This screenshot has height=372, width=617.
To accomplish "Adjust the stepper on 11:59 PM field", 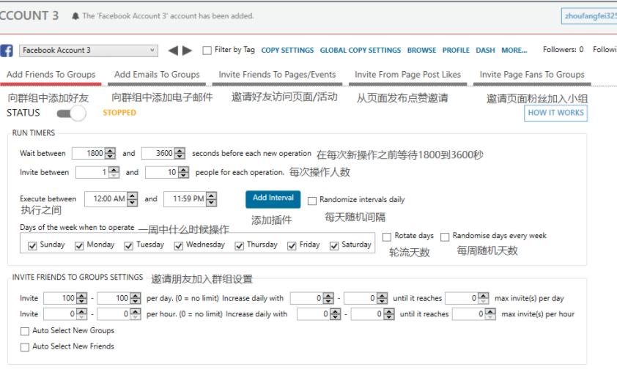I will pyautogui.click(x=211, y=199).
